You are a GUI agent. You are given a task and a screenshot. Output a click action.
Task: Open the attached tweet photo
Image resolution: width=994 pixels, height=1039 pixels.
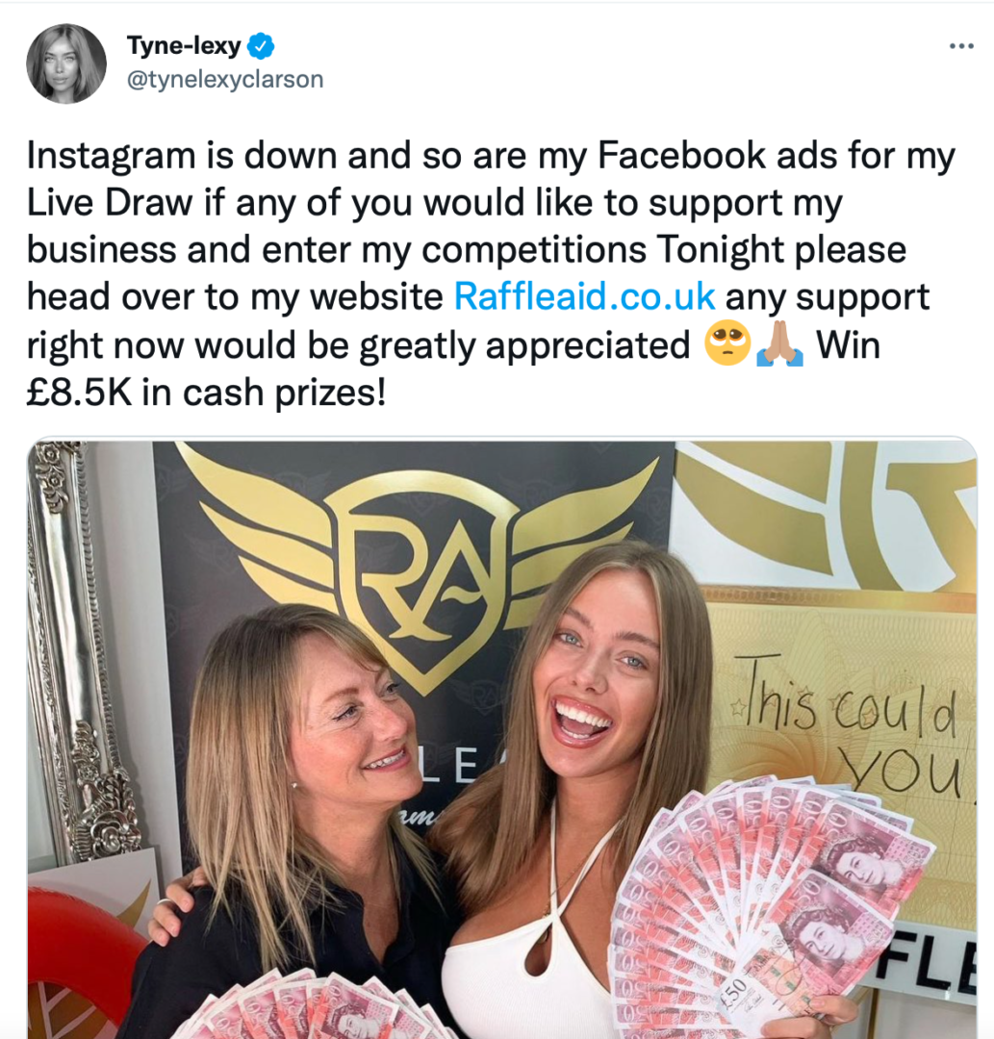501,738
